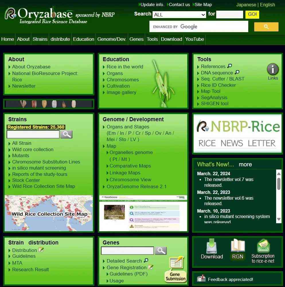This screenshot has height=287, width=285.
Task: Open the Genes menu item
Action: pos(136,39)
